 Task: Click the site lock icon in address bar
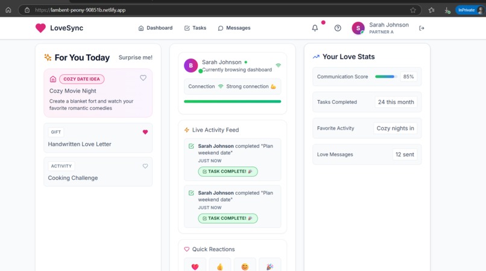27,10
